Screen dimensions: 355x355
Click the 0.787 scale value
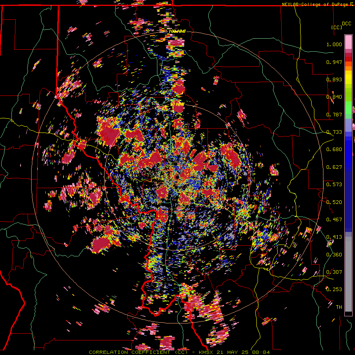point(334,114)
